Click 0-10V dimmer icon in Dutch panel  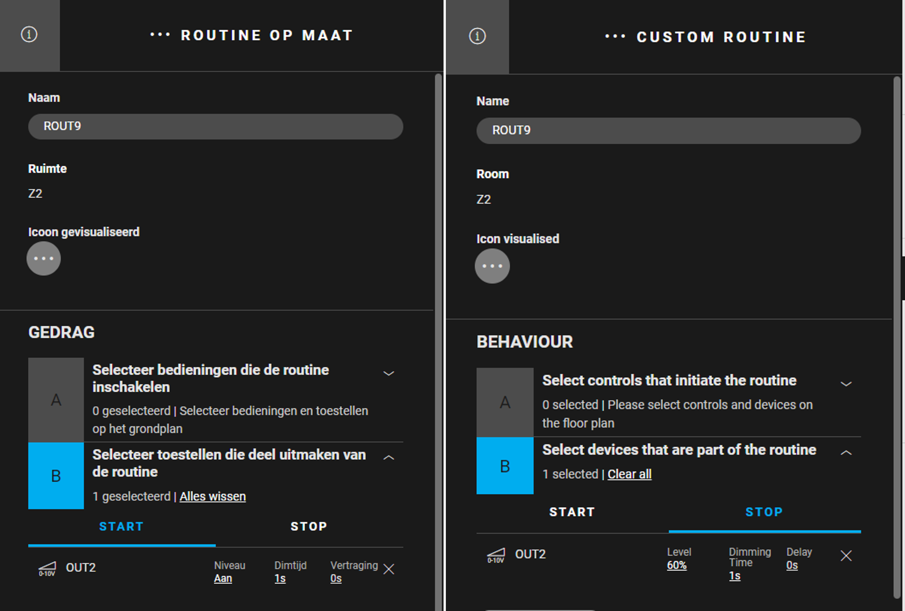47,569
